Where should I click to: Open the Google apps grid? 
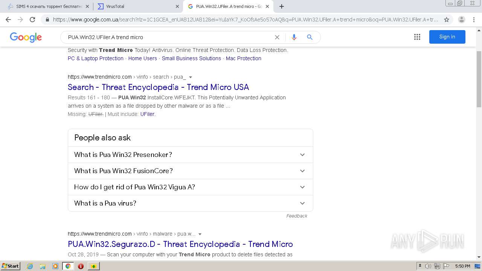pyautogui.click(x=417, y=37)
